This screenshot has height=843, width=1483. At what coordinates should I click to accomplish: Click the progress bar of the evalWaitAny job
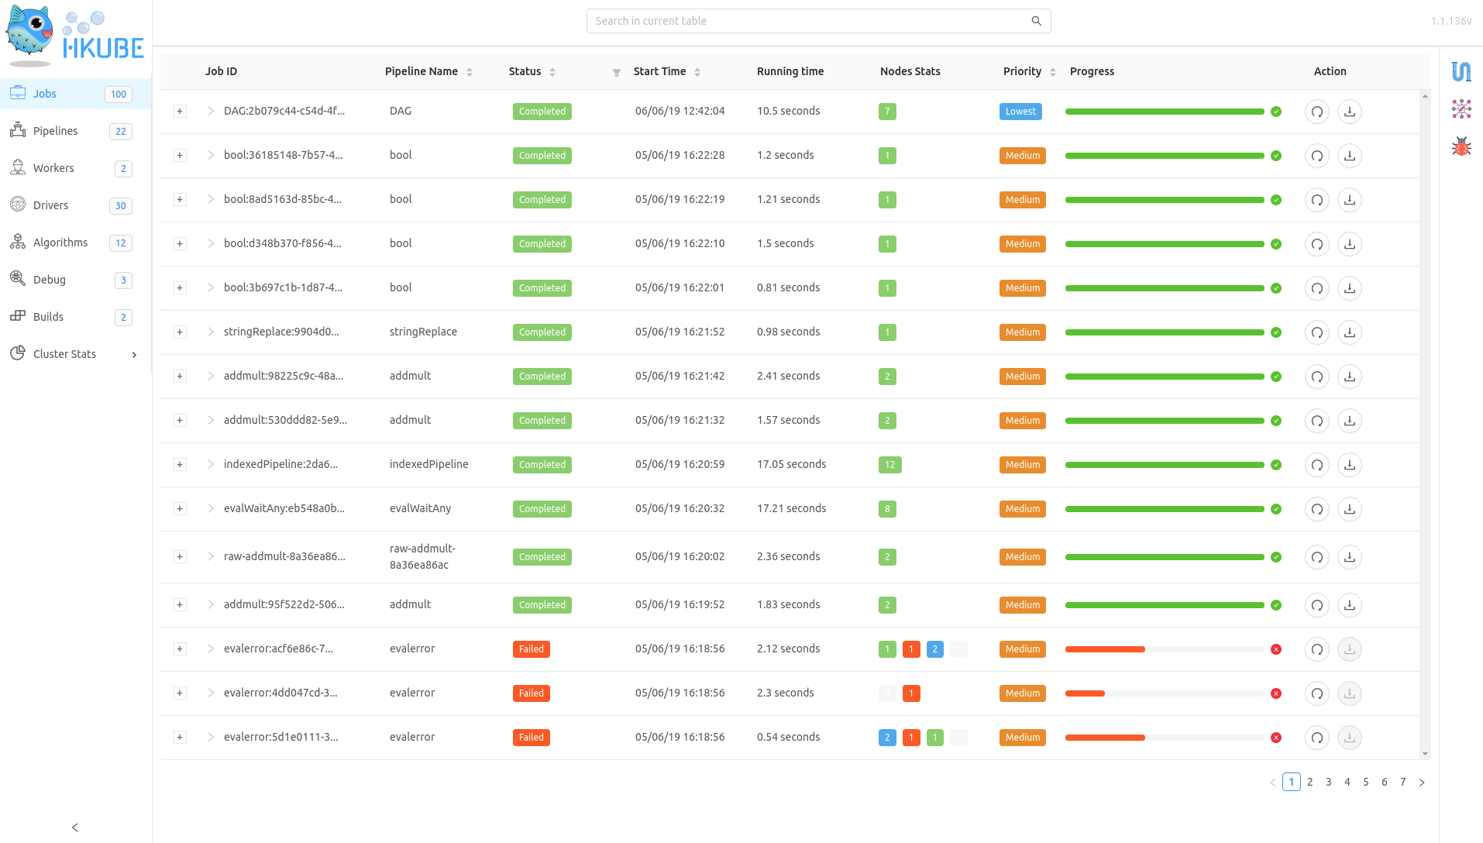click(1164, 509)
